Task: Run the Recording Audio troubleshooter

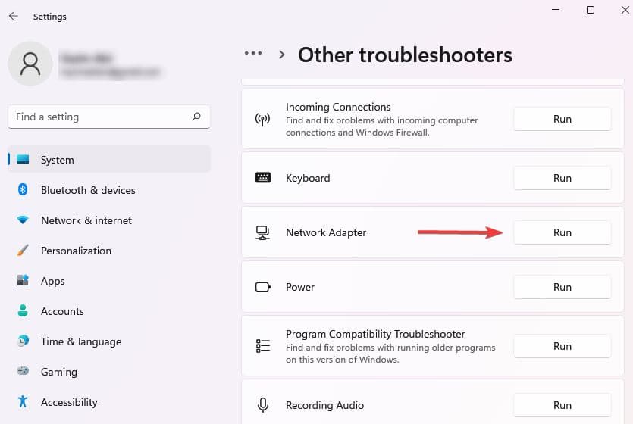Action: pyautogui.click(x=562, y=404)
